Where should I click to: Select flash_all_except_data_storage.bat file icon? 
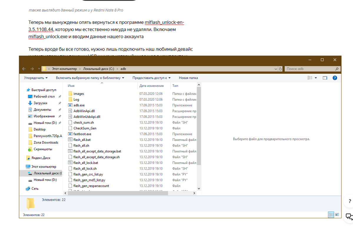pos(70,151)
